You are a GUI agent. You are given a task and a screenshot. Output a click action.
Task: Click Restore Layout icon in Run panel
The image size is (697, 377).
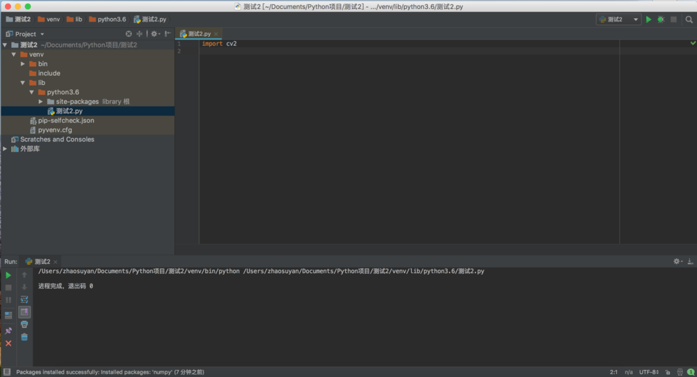[x=8, y=316]
